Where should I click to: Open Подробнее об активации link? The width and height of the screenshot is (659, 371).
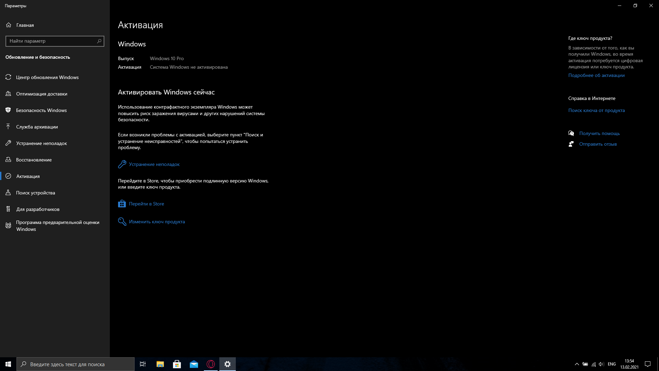pos(596,75)
